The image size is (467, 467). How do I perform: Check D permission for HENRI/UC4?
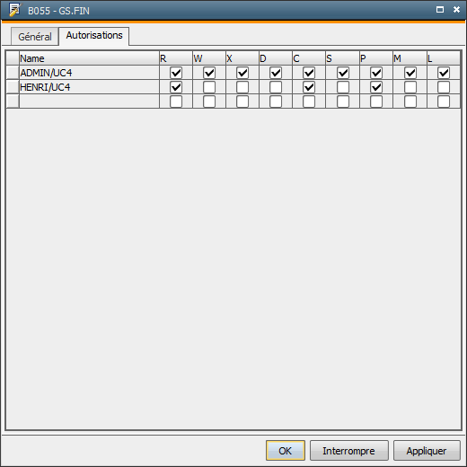[x=276, y=87]
